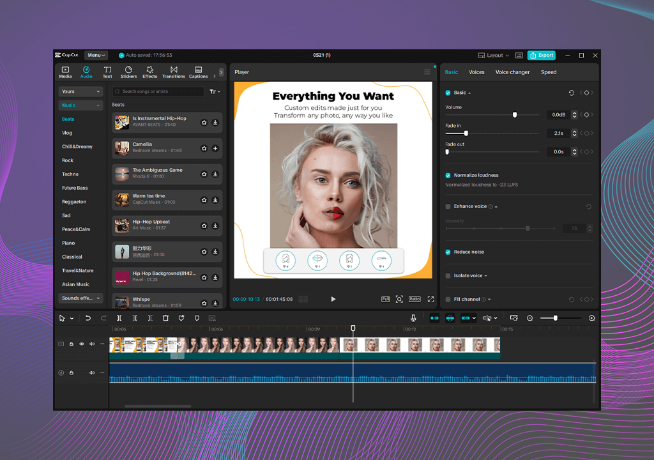The height and width of the screenshot is (460, 654).
Task: Collapse the Music category
Action: click(x=80, y=105)
